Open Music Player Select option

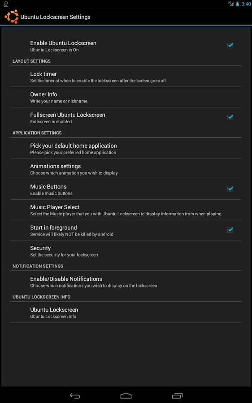(126, 210)
